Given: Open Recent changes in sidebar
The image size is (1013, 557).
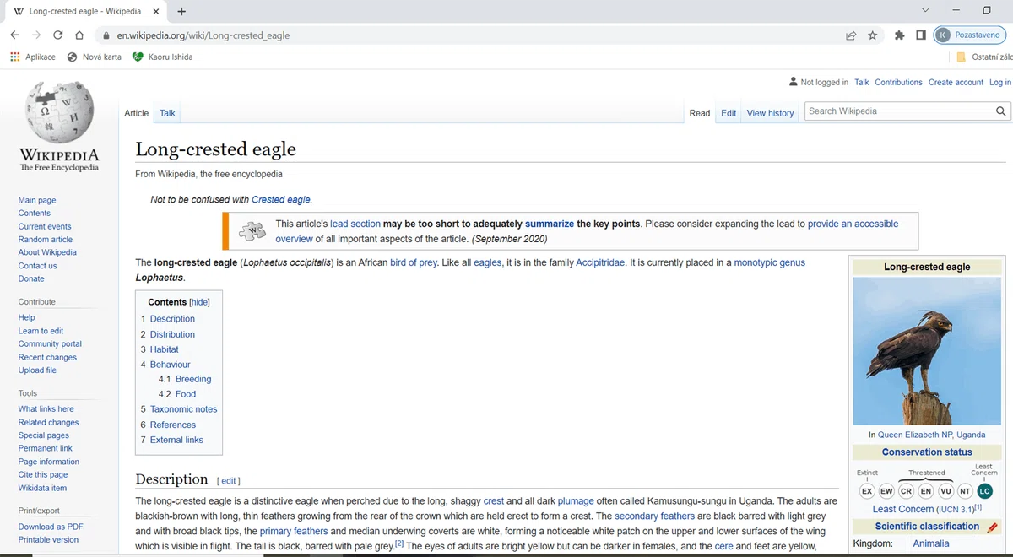Looking at the screenshot, I should (47, 357).
